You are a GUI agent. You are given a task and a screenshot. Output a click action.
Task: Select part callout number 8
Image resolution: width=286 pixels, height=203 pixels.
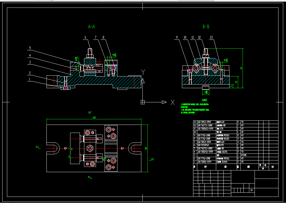pos(103,37)
